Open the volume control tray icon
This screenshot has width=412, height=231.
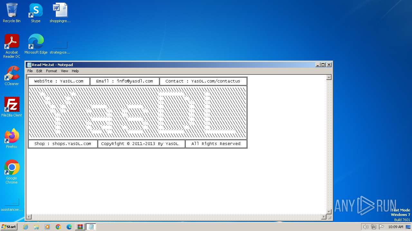tap(366, 227)
